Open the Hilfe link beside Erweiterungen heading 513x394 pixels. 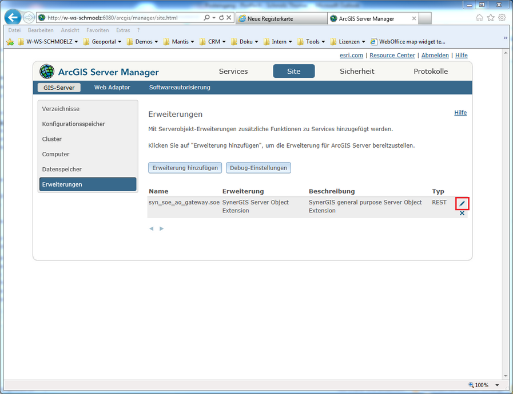[460, 113]
